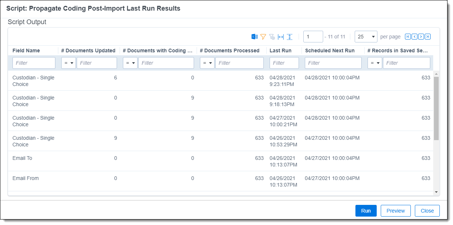Go to the next page of results
The width and height of the screenshot is (453, 225).
click(x=421, y=37)
